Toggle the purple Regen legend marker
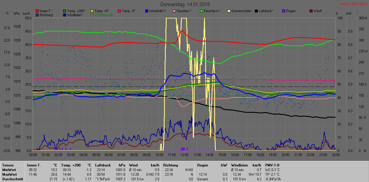This screenshot has height=182, width=369. 284,11
